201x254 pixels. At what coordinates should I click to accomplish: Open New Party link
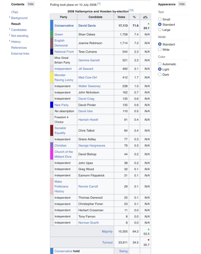(61, 105)
